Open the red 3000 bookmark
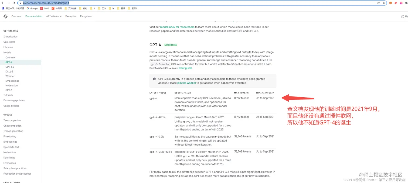 (45, 8)
